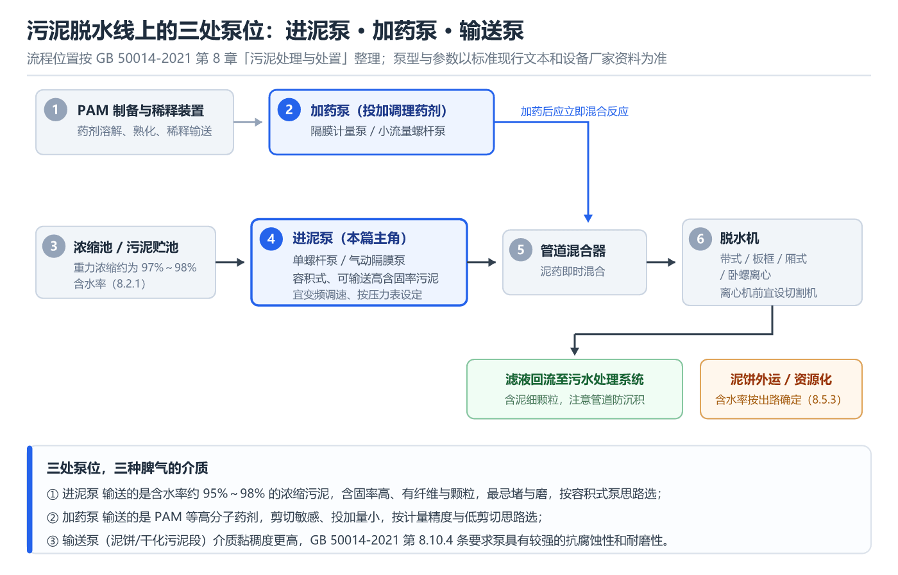
Task: Click the PAM 制备与稀释装置 box
Action: pos(135,122)
